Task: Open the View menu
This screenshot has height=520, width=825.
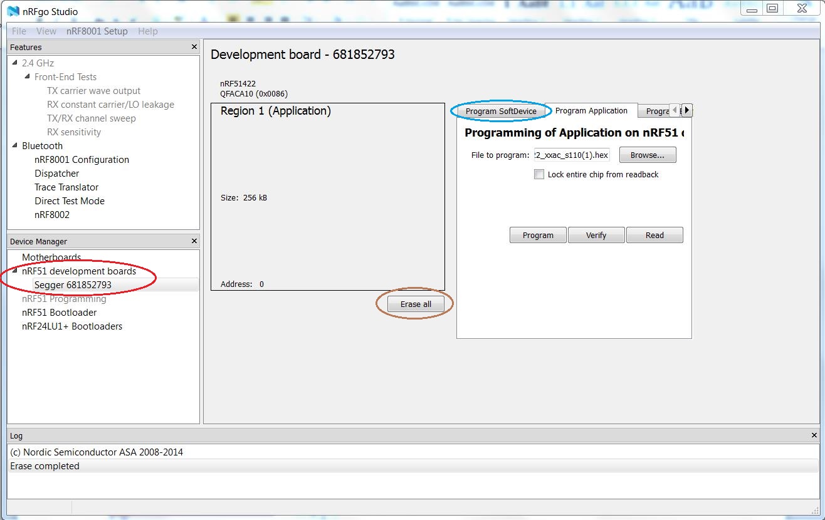Action: click(x=46, y=31)
